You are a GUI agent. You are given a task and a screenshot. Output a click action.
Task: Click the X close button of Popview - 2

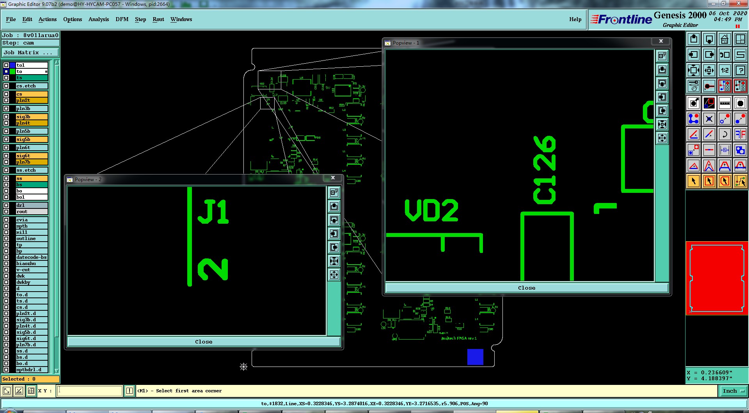[333, 178]
